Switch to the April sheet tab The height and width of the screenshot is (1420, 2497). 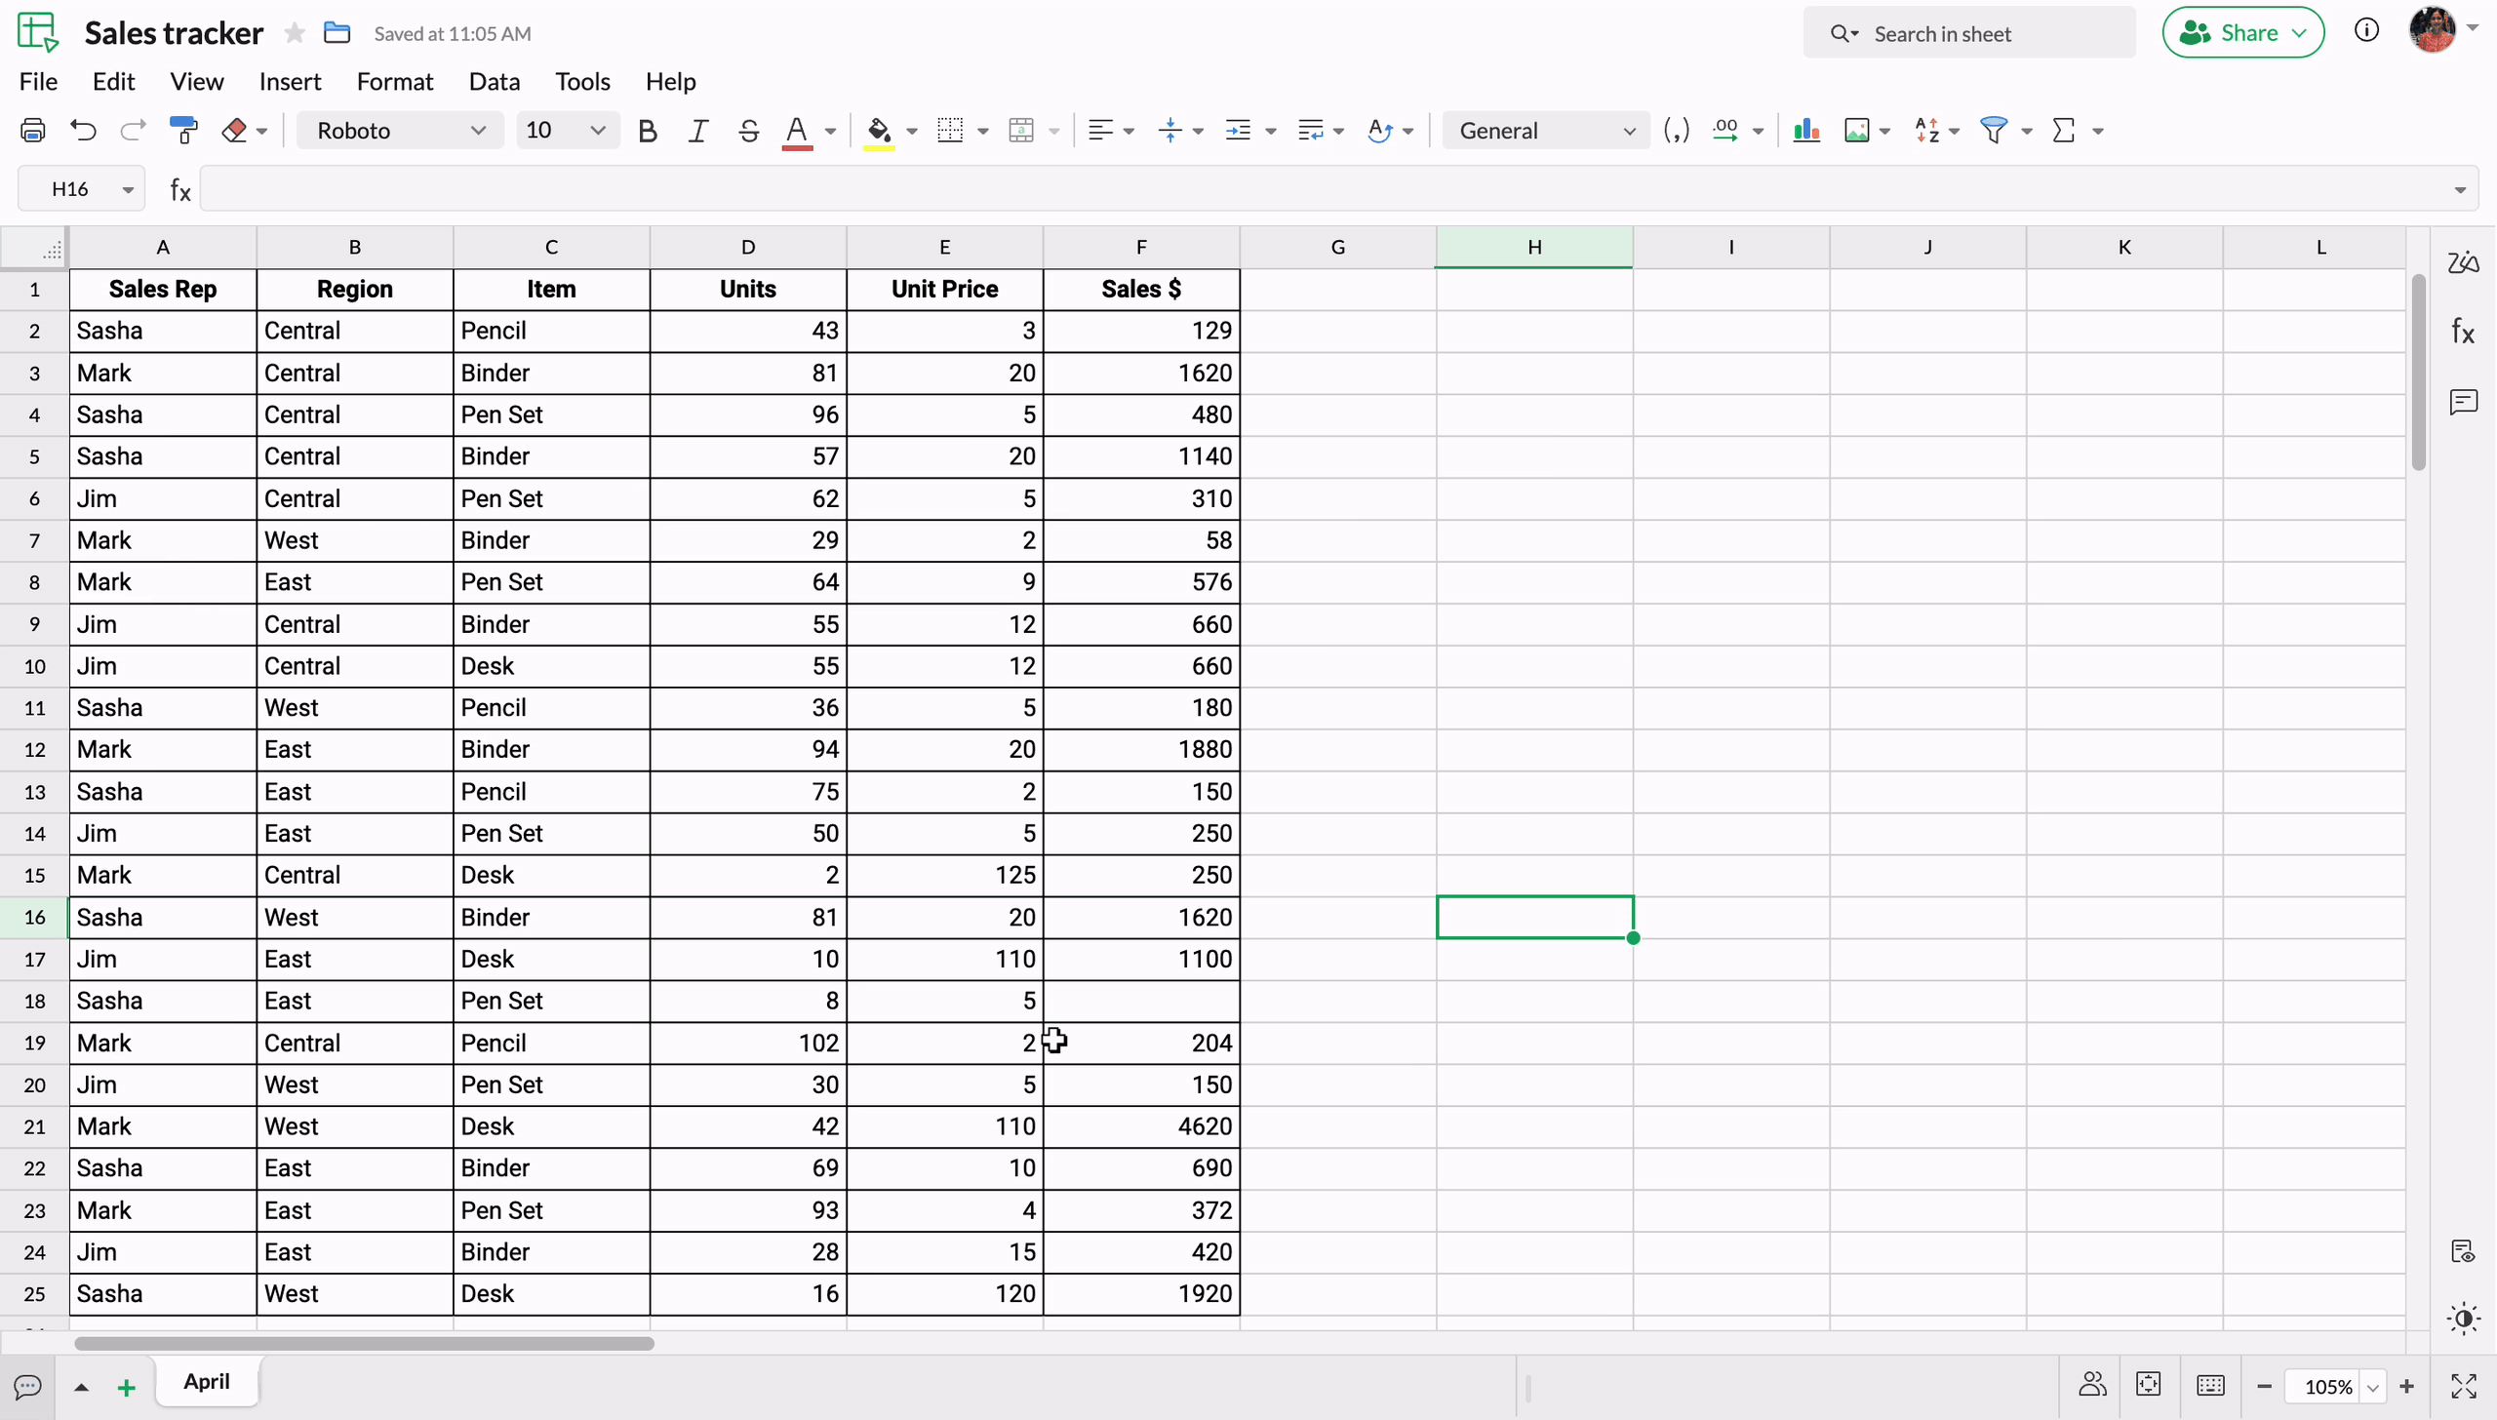point(207,1381)
